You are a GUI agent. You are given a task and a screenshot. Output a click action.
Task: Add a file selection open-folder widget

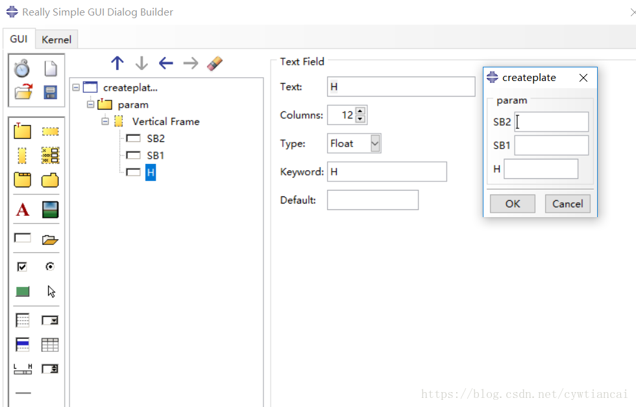51,240
